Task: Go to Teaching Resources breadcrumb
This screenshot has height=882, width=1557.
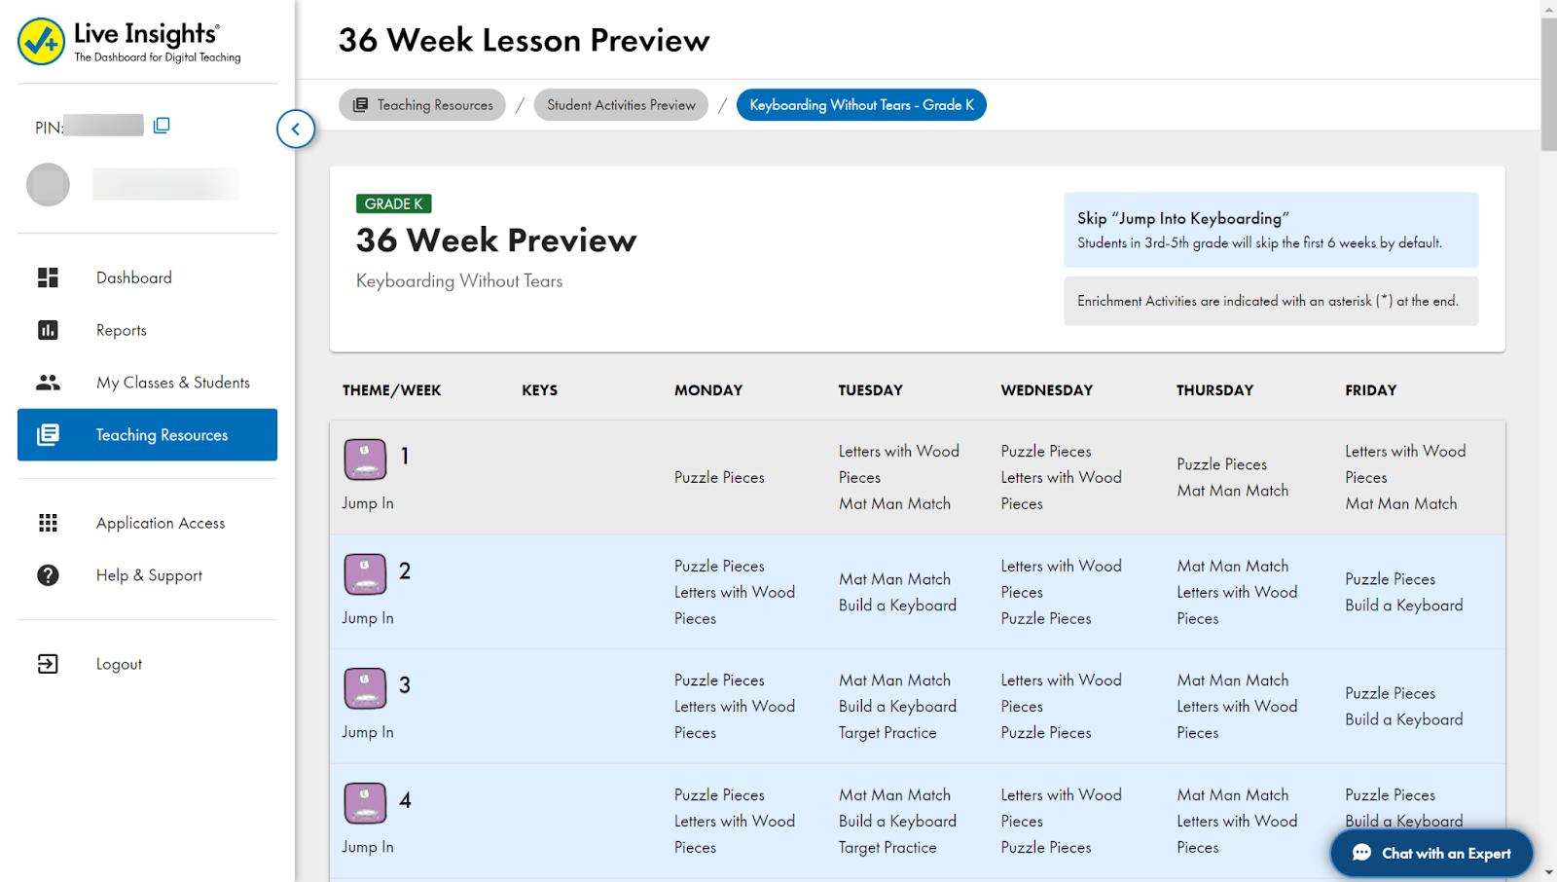Action: (422, 105)
